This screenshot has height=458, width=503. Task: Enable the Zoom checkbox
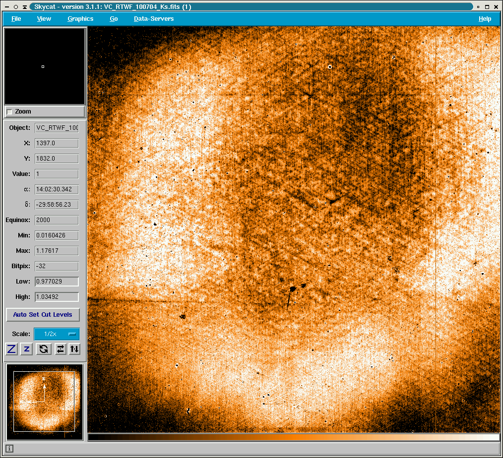(9, 112)
